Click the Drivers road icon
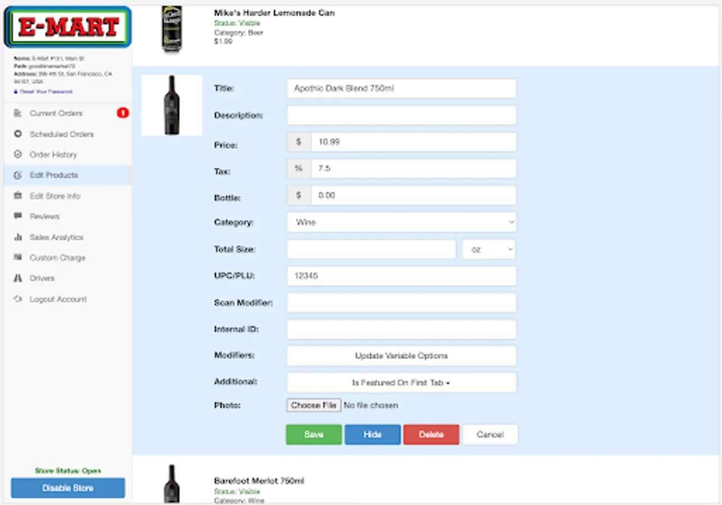 point(17,278)
